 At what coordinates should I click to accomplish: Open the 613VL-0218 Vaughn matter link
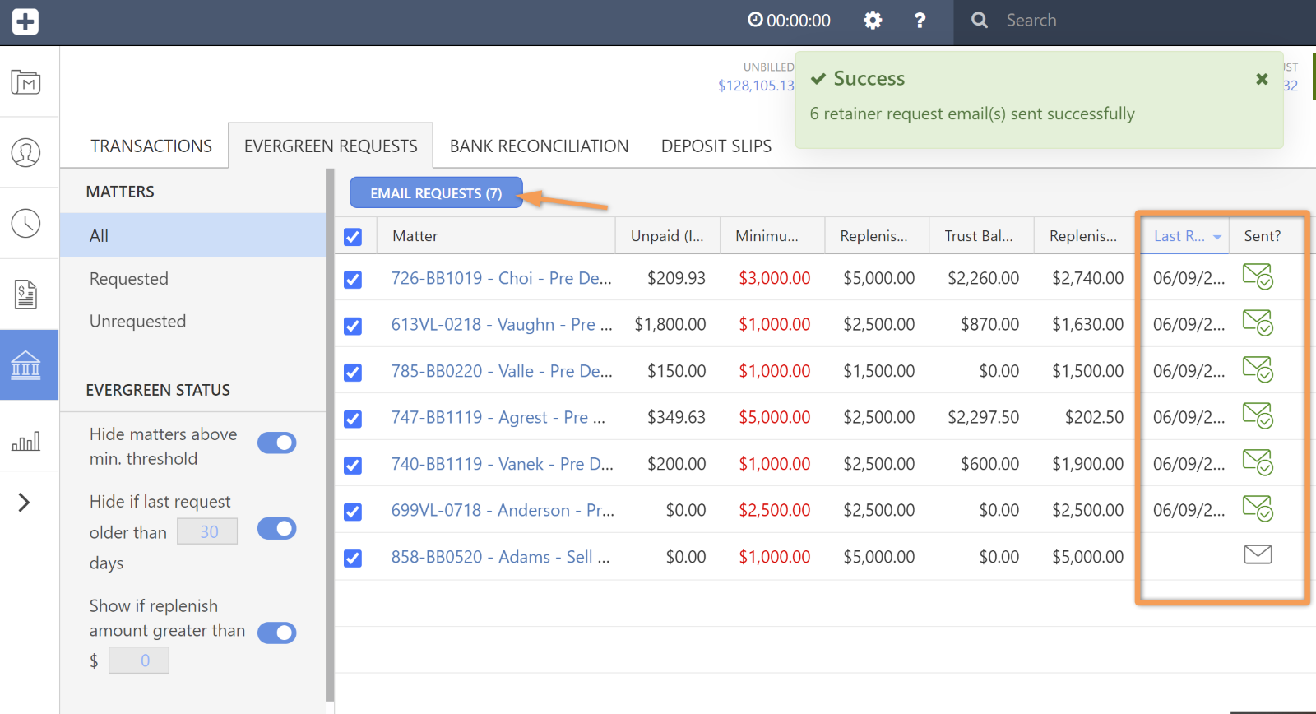[501, 325]
